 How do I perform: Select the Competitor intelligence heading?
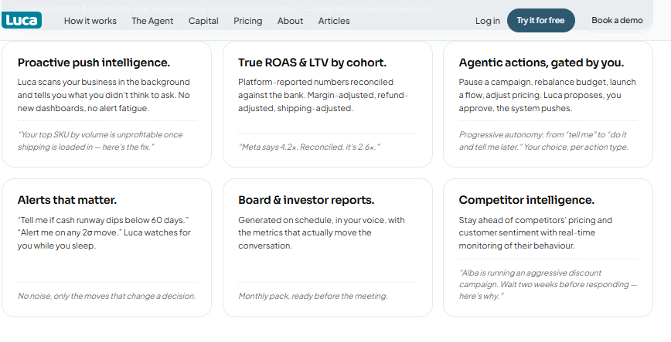click(x=526, y=200)
